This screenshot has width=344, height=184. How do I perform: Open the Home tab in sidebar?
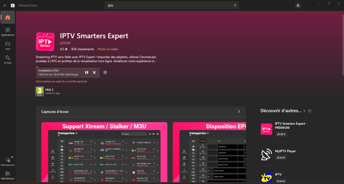coord(8,17)
